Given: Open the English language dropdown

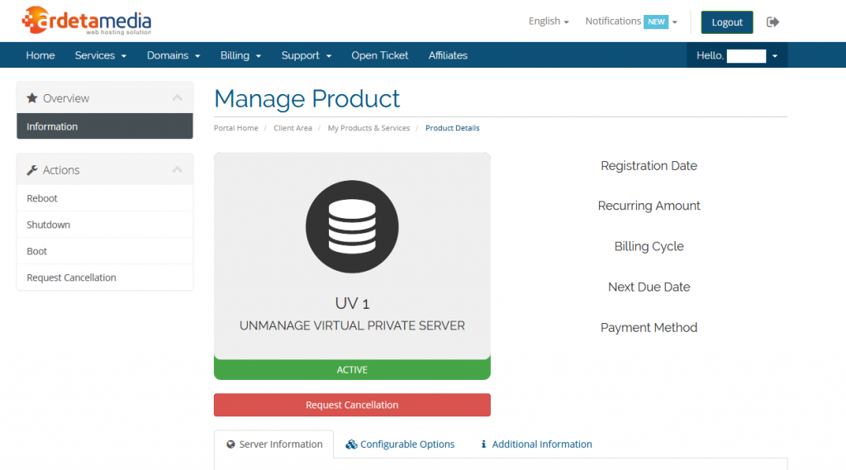Looking at the screenshot, I should click(549, 21).
